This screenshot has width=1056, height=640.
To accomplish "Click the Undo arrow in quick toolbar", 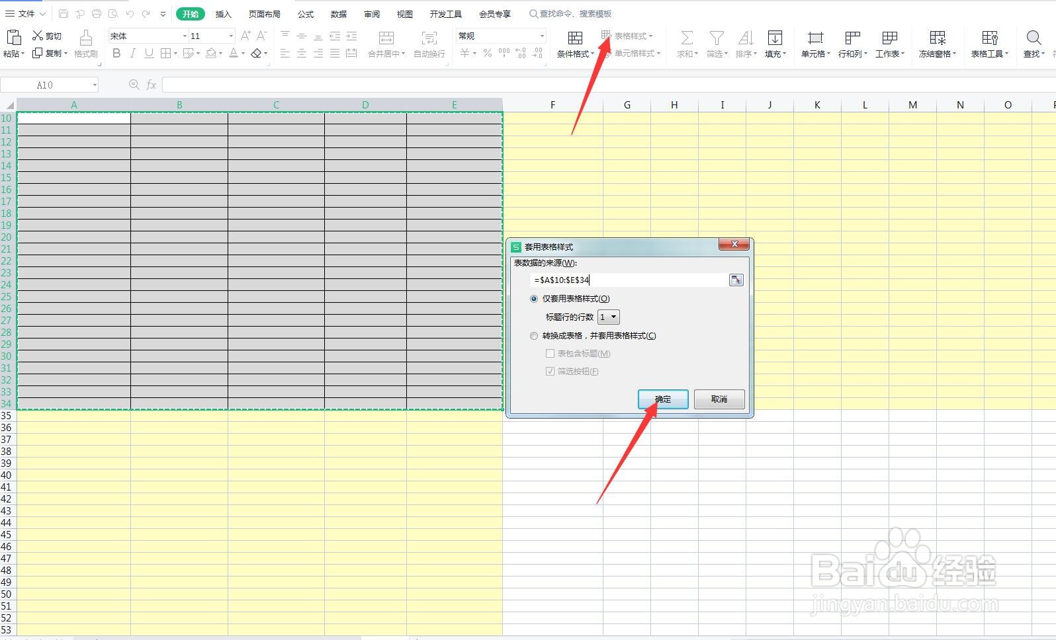I will (x=130, y=14).
